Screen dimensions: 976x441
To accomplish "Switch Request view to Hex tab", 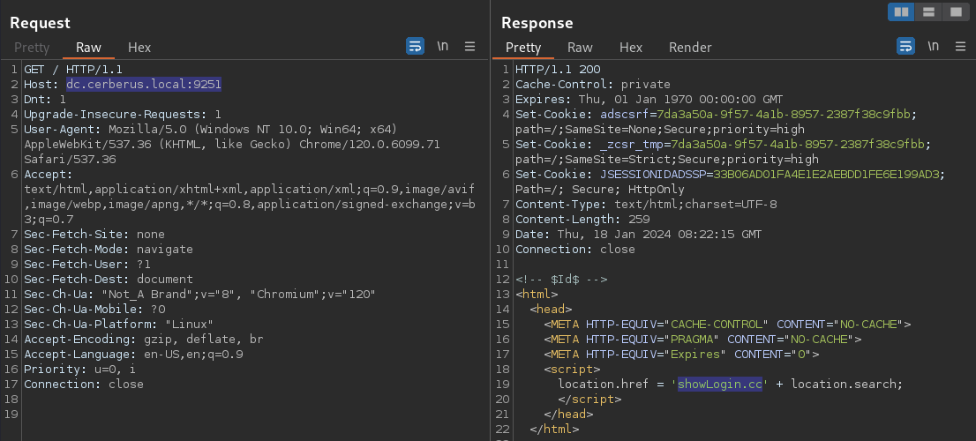I will pos(139,48).
